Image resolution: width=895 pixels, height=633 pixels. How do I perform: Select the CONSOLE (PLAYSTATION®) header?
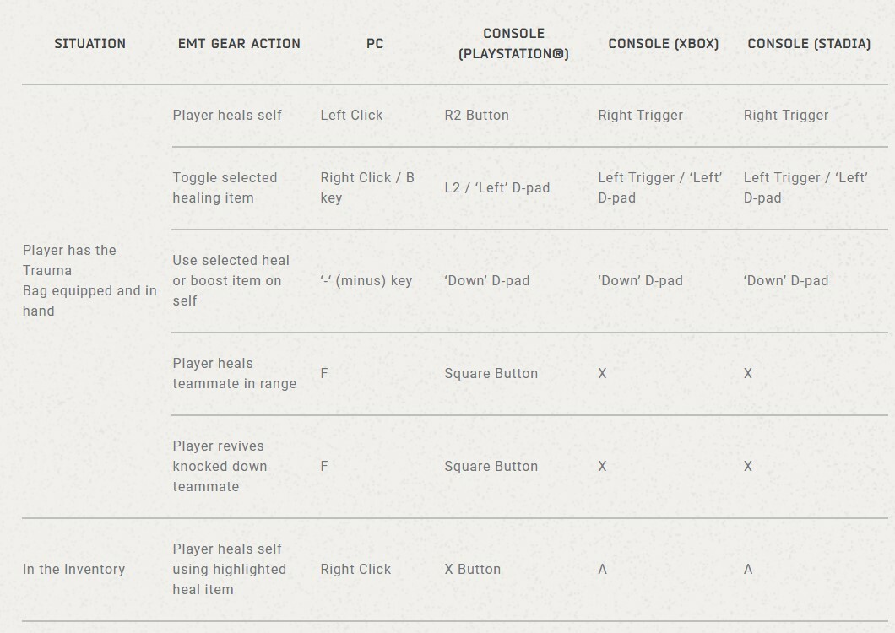pos(513,43)
